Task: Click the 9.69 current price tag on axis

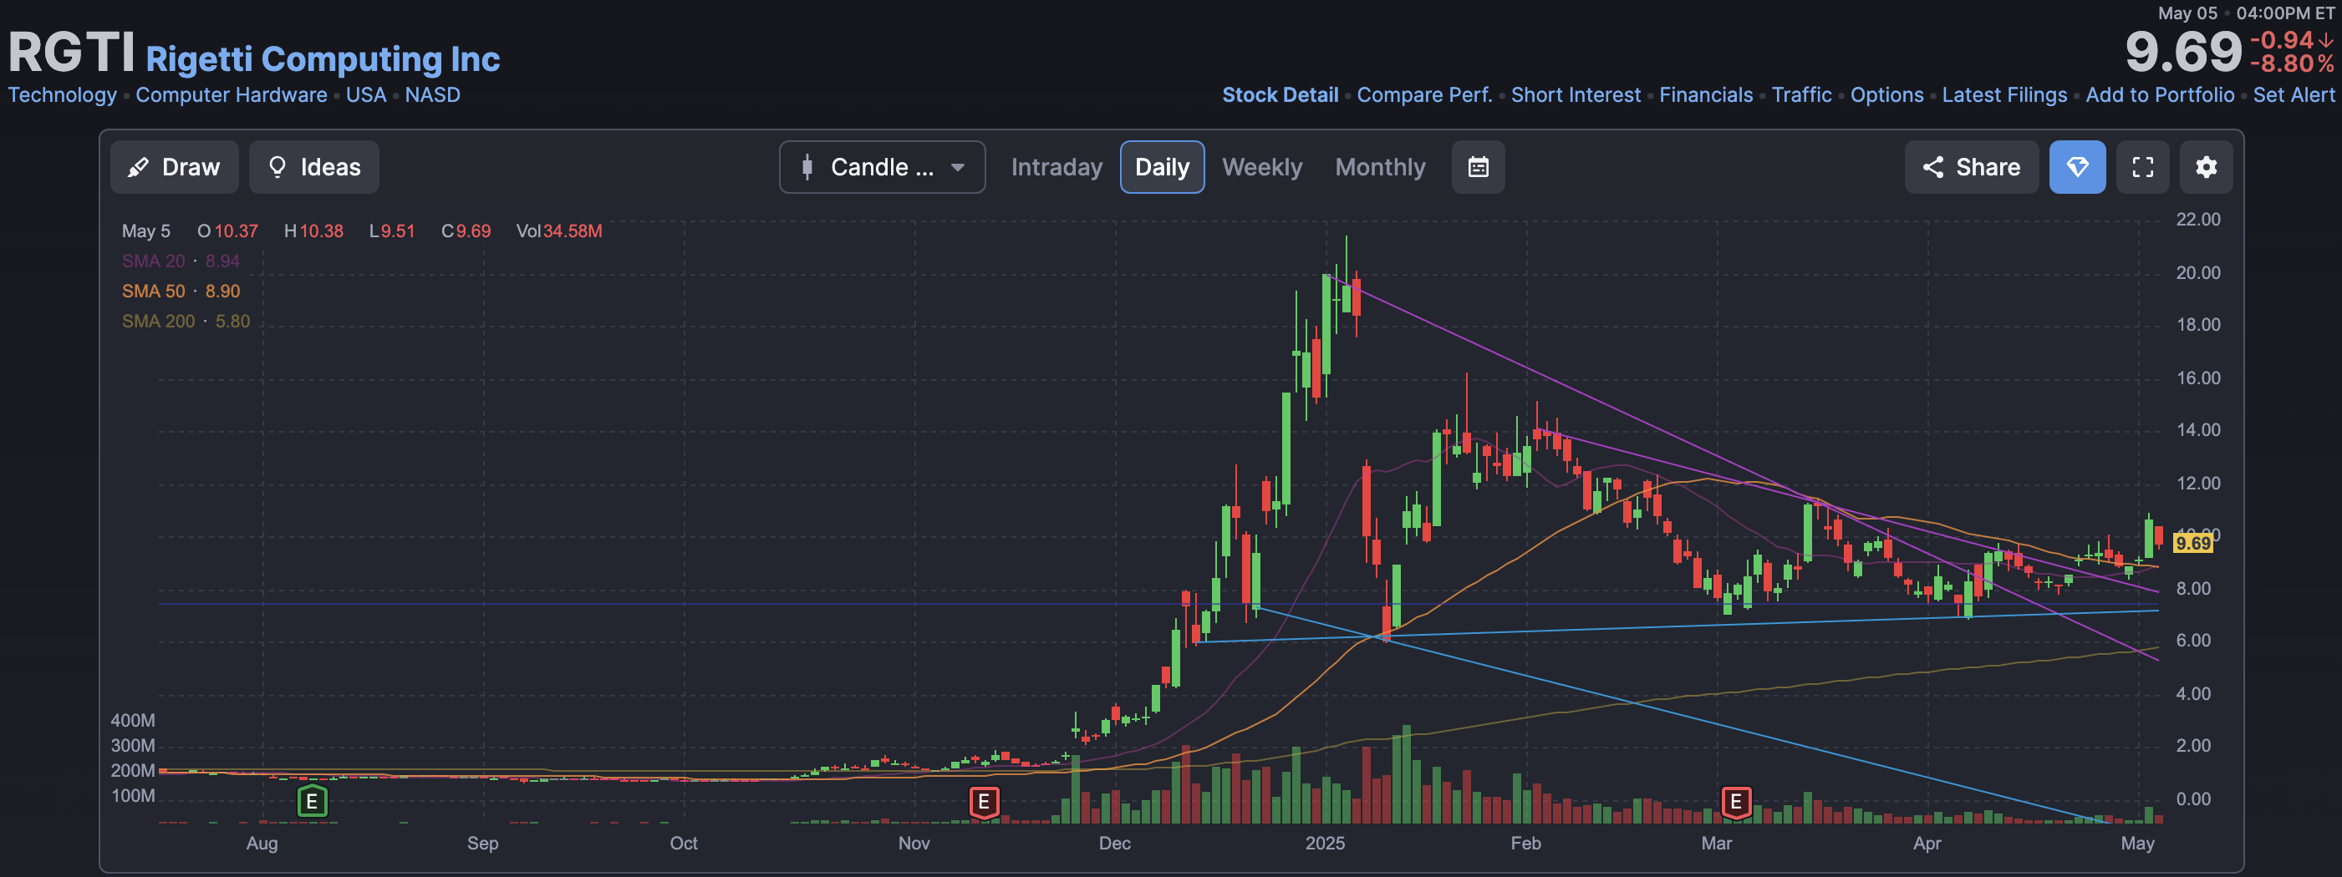Action: [x=2192, y=544]
